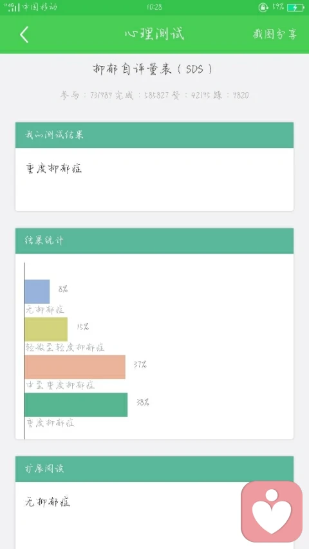The width and height of the screenshot is (309, 549).
Task: Select the yellow 15% bar
Action: coord(46,329)
